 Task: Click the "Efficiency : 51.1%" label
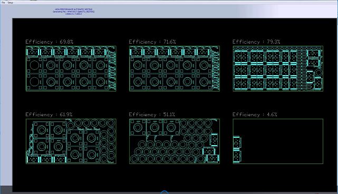152,115
